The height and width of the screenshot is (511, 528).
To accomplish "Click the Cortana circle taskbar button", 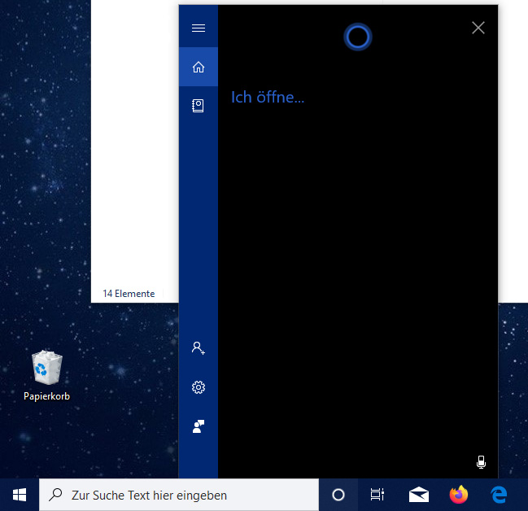I will coord(338,495).
